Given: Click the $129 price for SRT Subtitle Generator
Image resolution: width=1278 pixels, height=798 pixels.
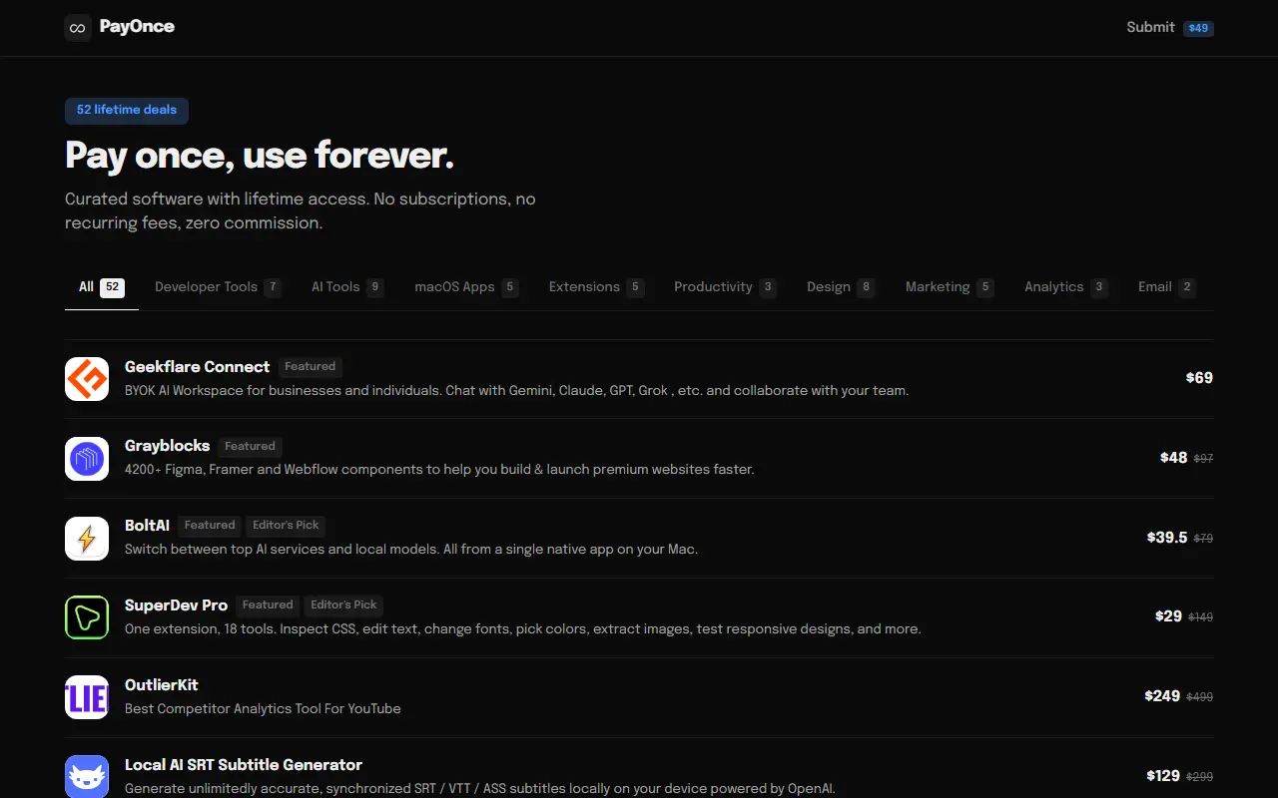Looking at the screenshot, I should (x=1163, y=776).
